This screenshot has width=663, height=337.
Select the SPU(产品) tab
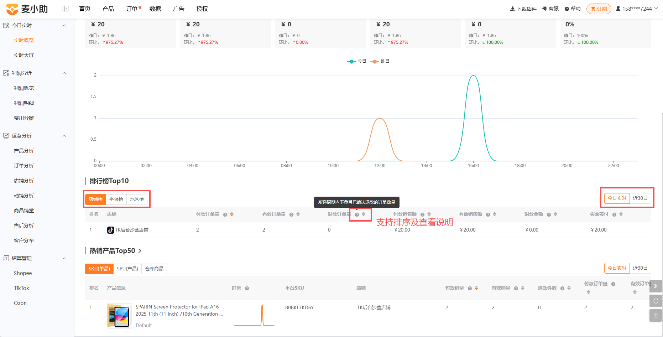pyautogui.click(x=127, y=269)
